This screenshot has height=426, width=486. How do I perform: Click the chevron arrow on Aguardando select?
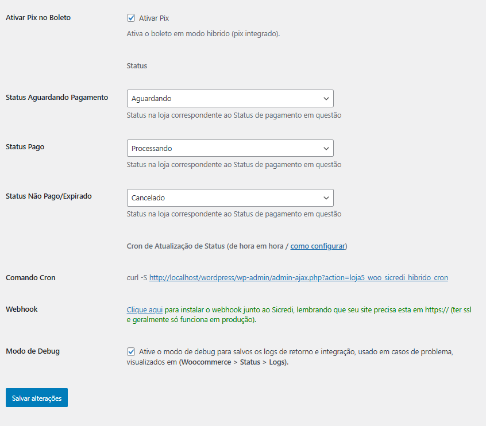click(x=326, y=99)
